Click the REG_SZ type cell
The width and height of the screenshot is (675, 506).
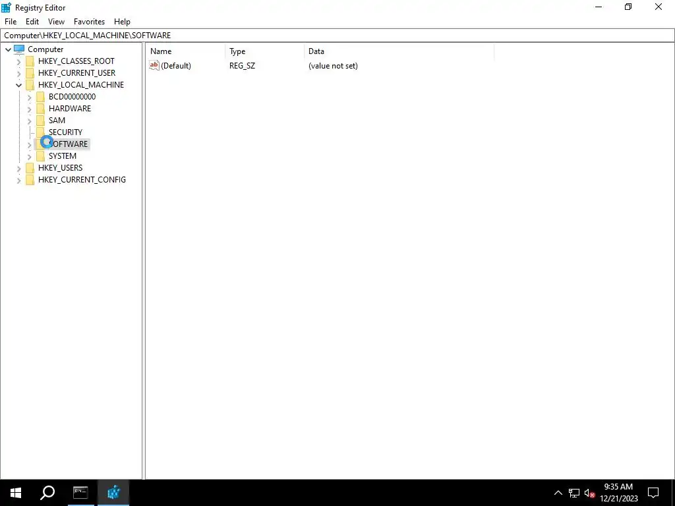242,66
